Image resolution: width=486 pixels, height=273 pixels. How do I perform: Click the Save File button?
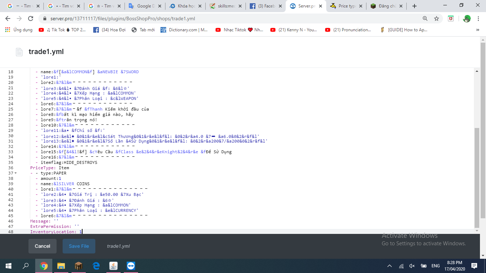point(79,246)
